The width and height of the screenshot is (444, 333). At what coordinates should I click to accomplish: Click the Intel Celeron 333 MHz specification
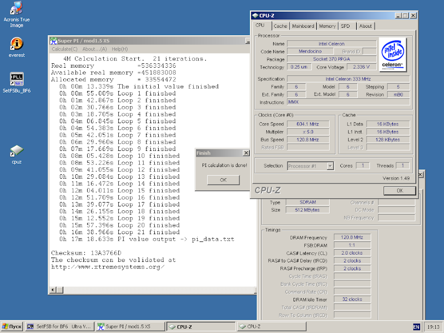point(348,79)
